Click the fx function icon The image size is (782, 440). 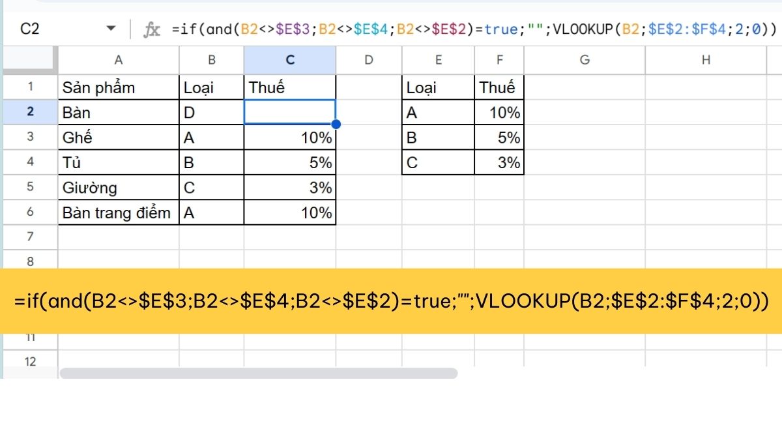(x=152, y=29)
